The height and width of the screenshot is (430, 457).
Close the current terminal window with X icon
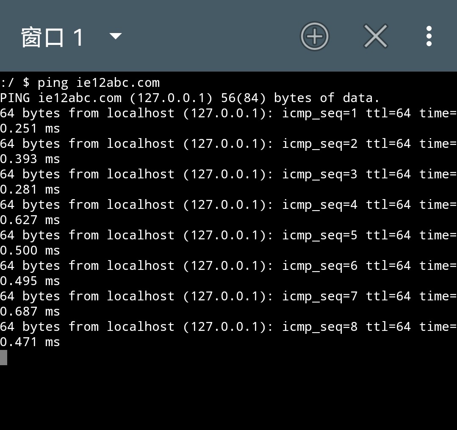tap(375, 36)
